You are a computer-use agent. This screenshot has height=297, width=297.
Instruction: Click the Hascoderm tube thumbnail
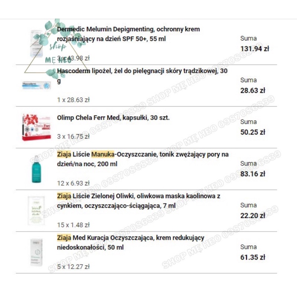[36, 86]
